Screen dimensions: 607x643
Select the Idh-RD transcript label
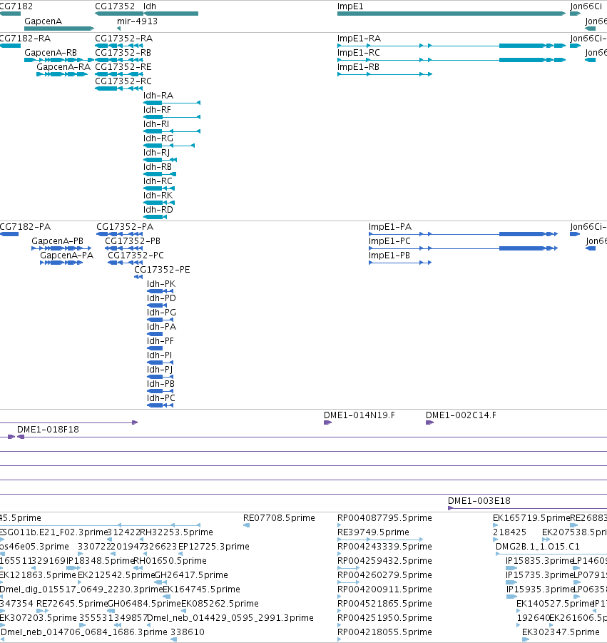pos(158,210)
